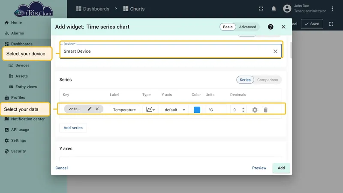Select the Comparison toggle option

pos(268,80)
